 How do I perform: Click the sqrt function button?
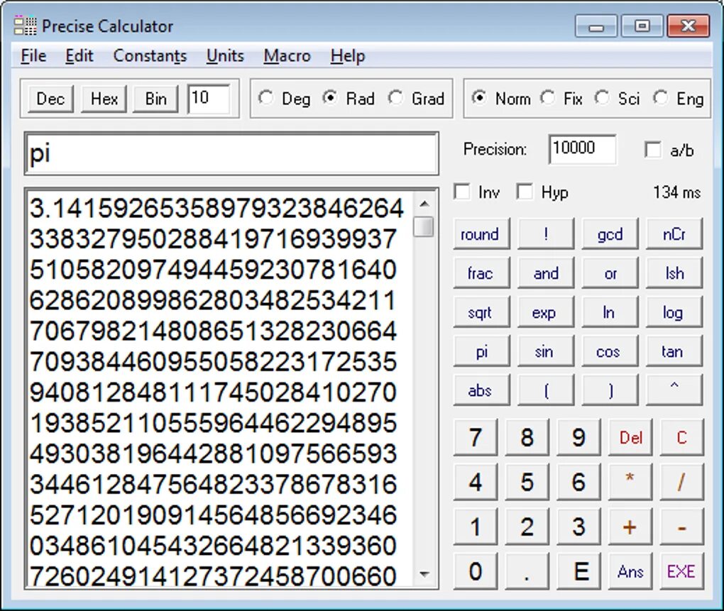click(481, 312)
